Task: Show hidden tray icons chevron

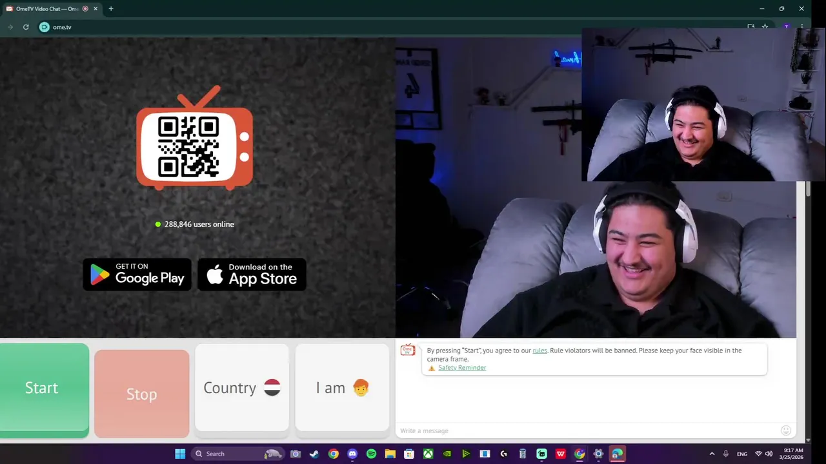Action: (712, 454)
